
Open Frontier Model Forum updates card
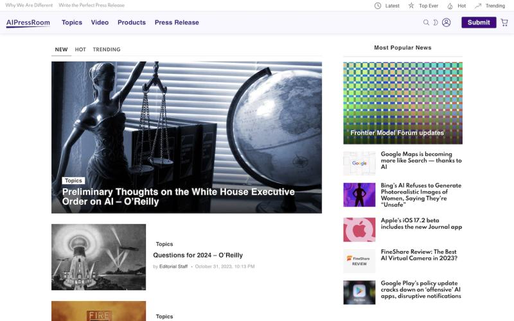pos(403,103)
